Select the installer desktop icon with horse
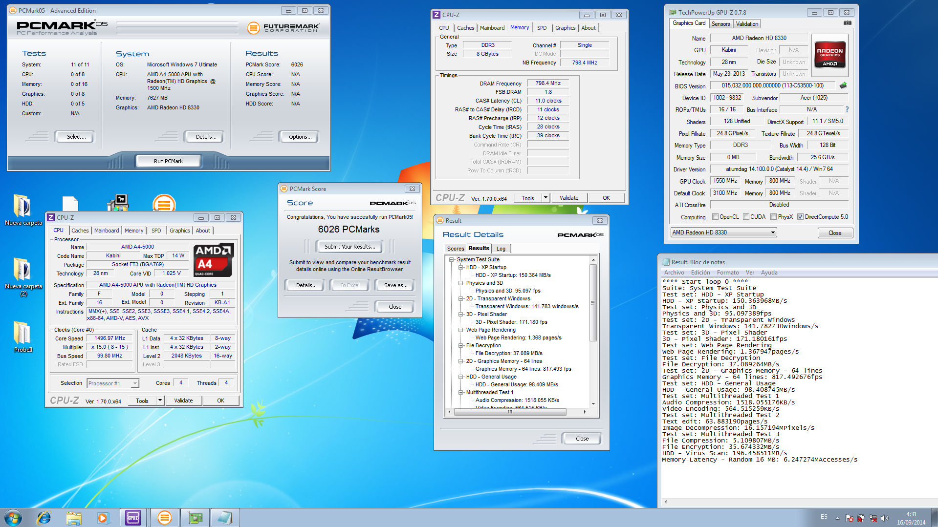The height and width of the screenshot is (527, 938). point(117,203)
